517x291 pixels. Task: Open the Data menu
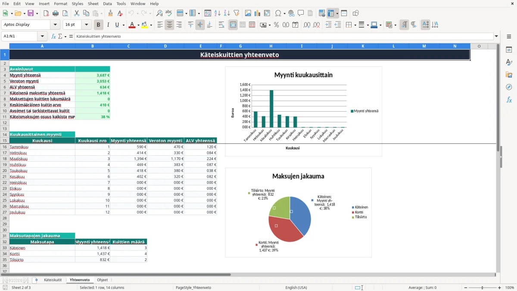click(107, 3)
